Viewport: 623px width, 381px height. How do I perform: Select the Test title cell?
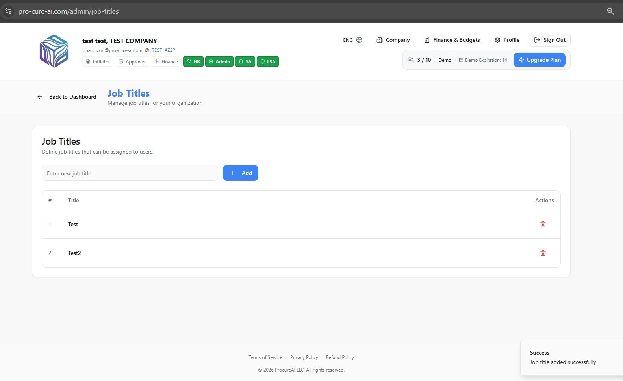coord(73,224)
